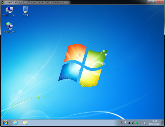Screen dimensions: 165x127
Task: Click the plain black triangle tray icon
Action: click(129, 123)
